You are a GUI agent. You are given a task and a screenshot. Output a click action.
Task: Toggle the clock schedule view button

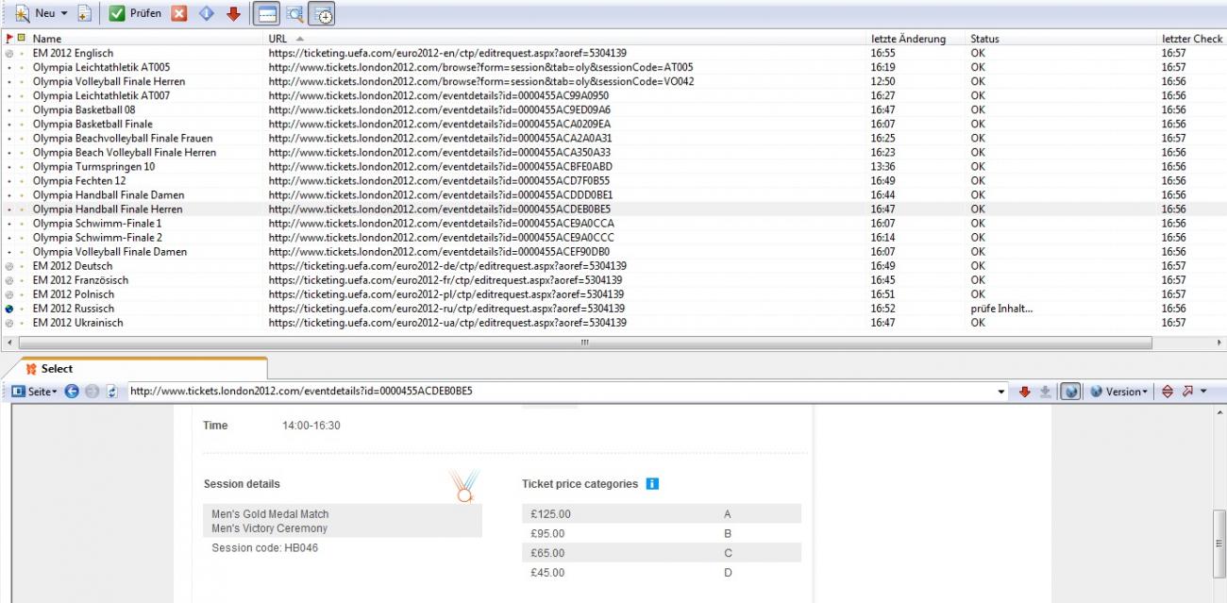[x=322, y=14]
